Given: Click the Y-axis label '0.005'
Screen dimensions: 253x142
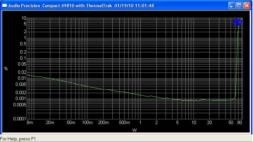Looking at the screenshot, I should tap(21, 84).
